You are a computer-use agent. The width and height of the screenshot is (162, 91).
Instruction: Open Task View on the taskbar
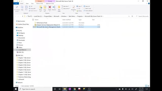60,89
